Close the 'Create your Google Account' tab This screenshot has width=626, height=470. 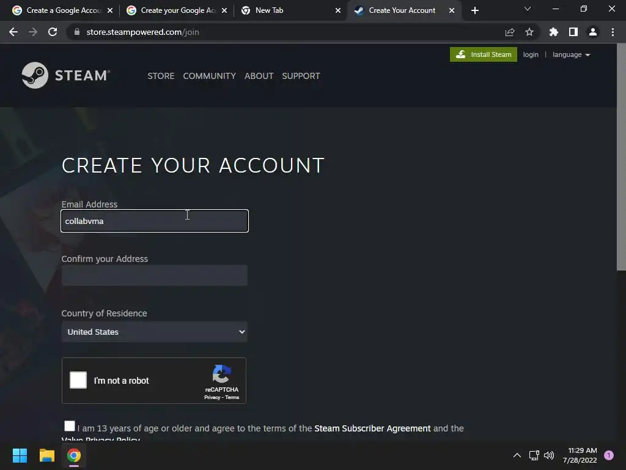pyautogui.click(x=224, y=10)
